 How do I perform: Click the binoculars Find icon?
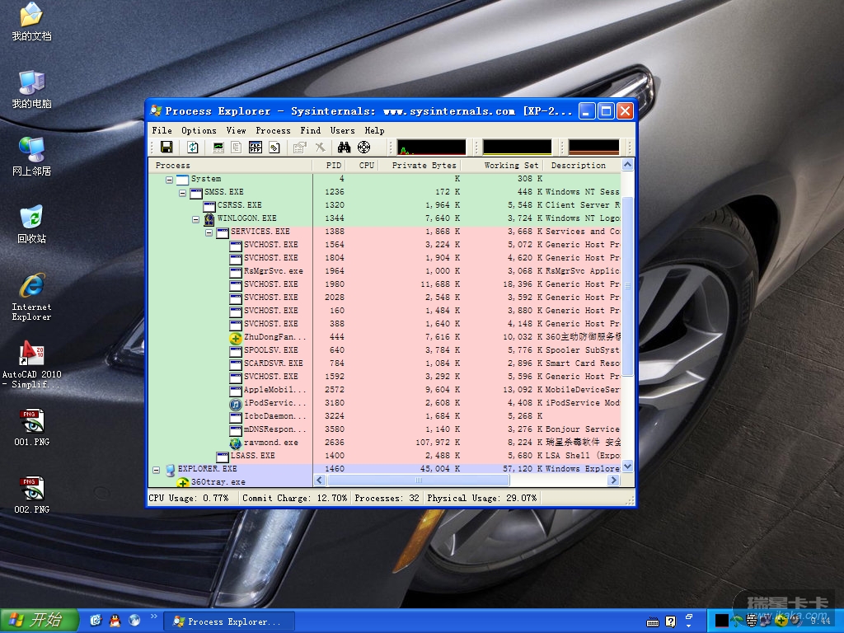(x=344, y=148)
